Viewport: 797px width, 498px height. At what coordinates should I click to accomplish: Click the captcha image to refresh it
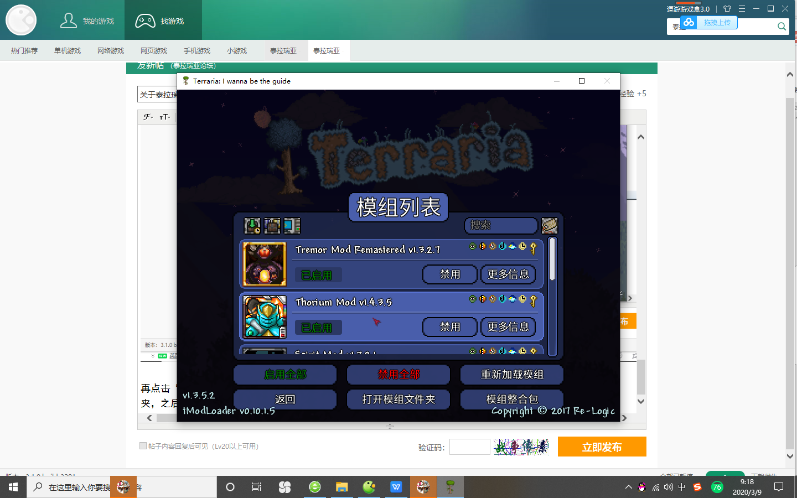(521, 447)
